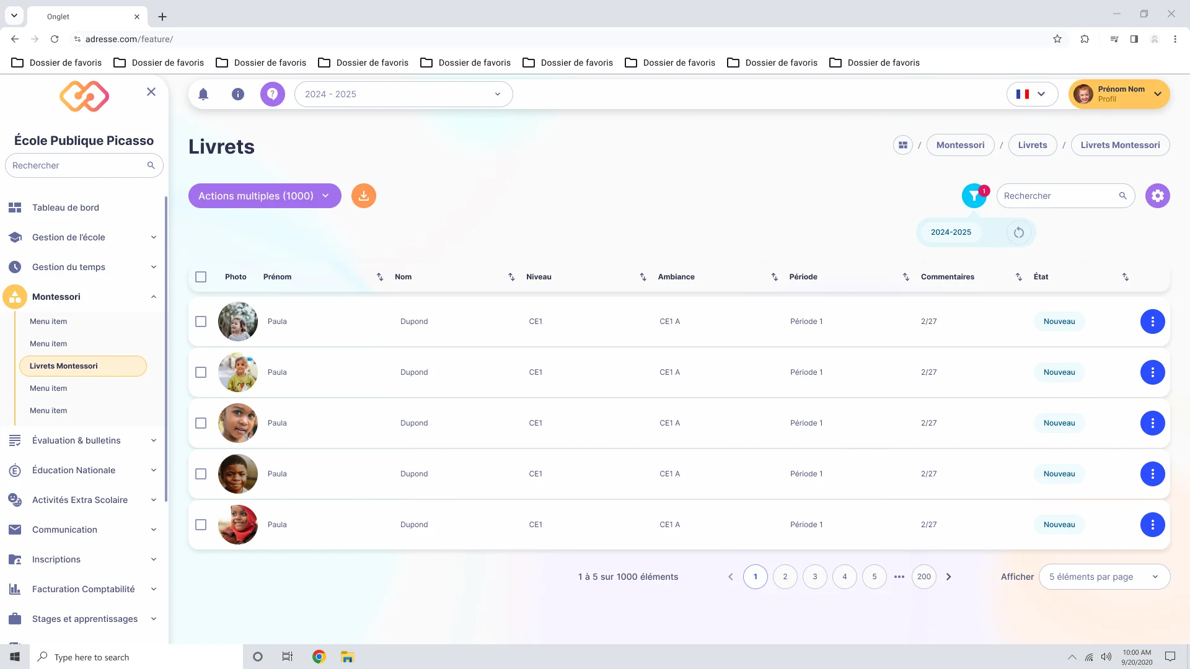This screenshot has height=669, width=1190.
Task: Download livrets with the orange download button
Action: click(364, 196)
